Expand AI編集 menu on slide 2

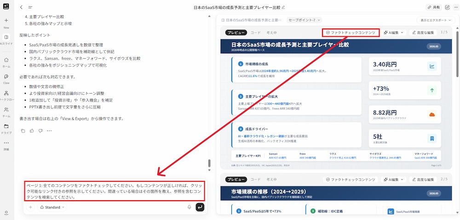tap(393, 179)
